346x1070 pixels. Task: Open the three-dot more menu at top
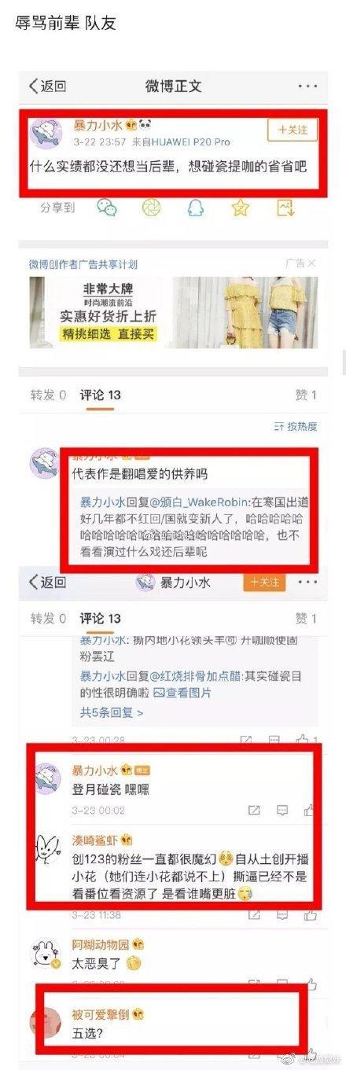coord(307,86)
